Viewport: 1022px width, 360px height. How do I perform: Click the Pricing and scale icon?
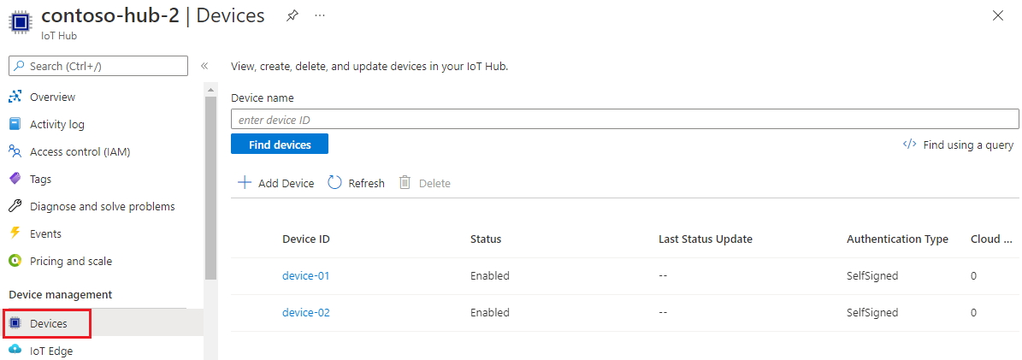click(x=15, y=262)
